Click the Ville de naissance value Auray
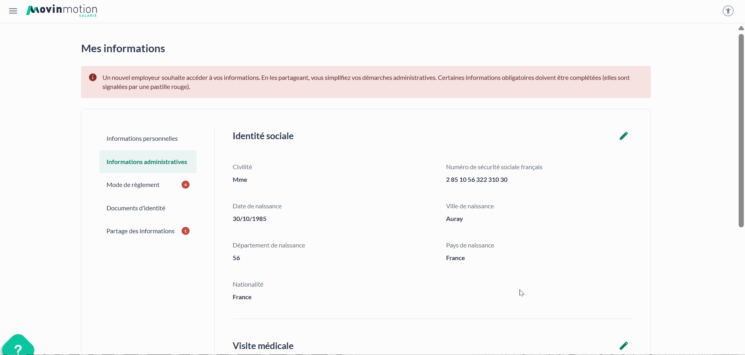Screen dimensions: 745x355 tap(454, 219)
